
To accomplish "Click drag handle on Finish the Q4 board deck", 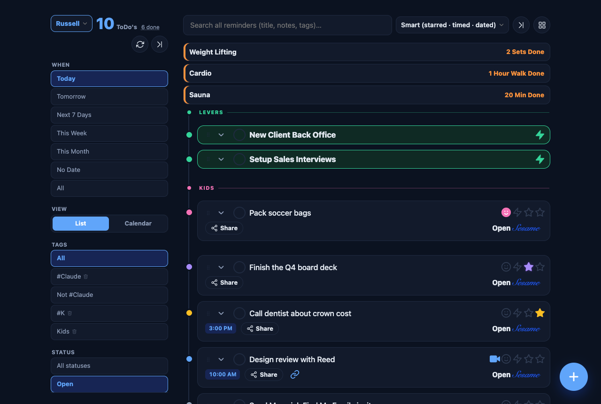I will click(x=208, y=267).
